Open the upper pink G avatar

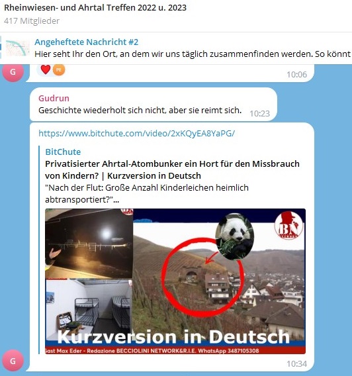click(13, 71)
